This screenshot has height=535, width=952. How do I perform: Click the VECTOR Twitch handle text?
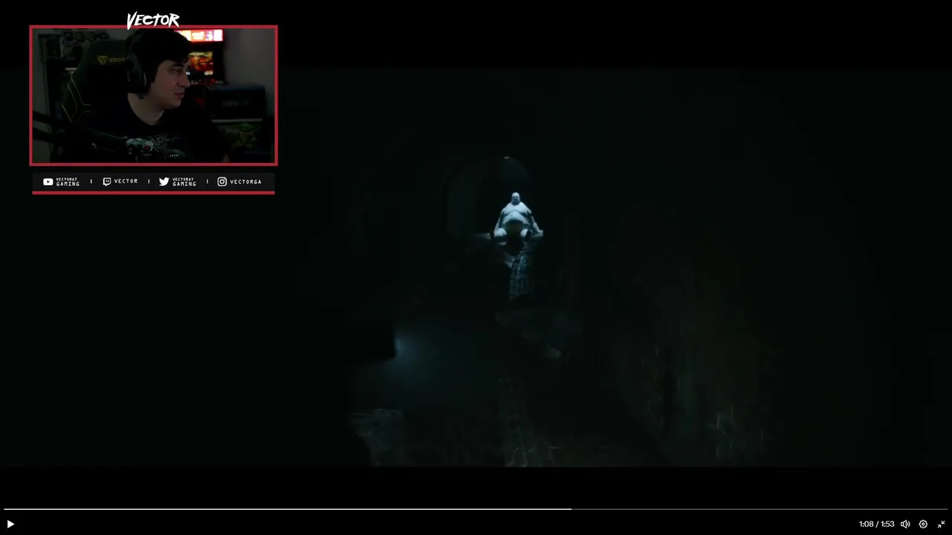[126, 181]
